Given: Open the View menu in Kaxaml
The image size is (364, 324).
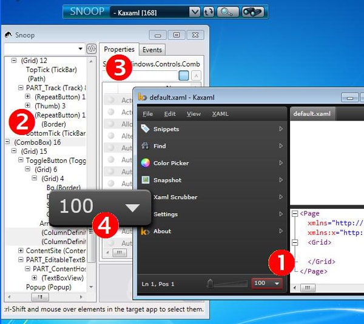Looking at the screenshot, I should (x=194, y=114).
